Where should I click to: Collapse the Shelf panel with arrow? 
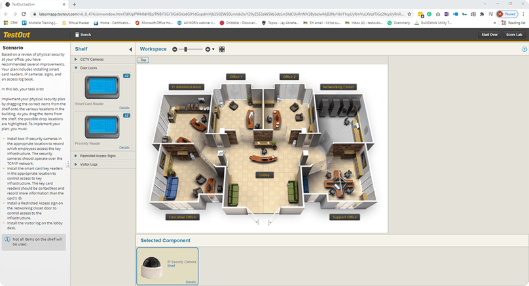click(x=130, y=49)
